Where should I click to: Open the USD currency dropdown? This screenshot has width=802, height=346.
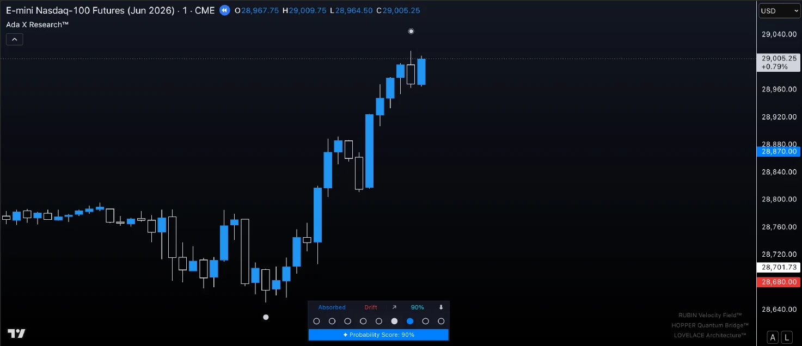(x=779, y=11)
